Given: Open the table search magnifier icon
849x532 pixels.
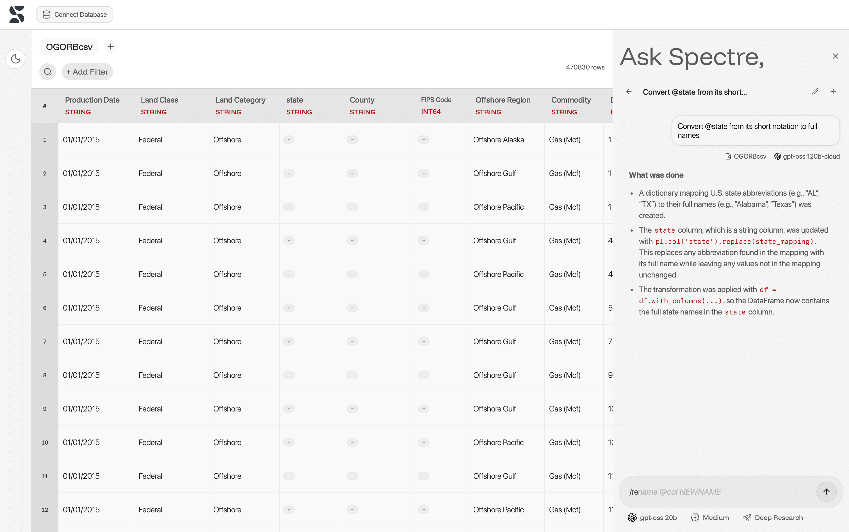Looking at the screenshot, I should (47, 72).
